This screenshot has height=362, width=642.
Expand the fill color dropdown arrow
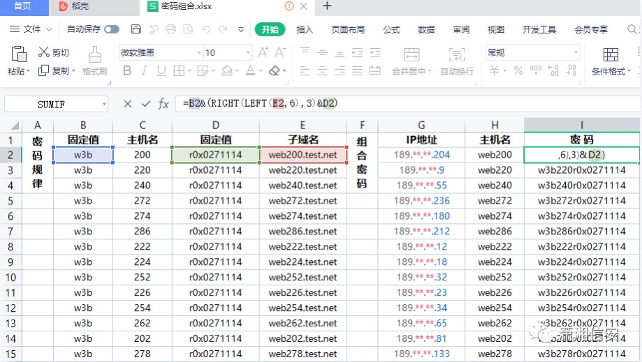coord(237,71)
